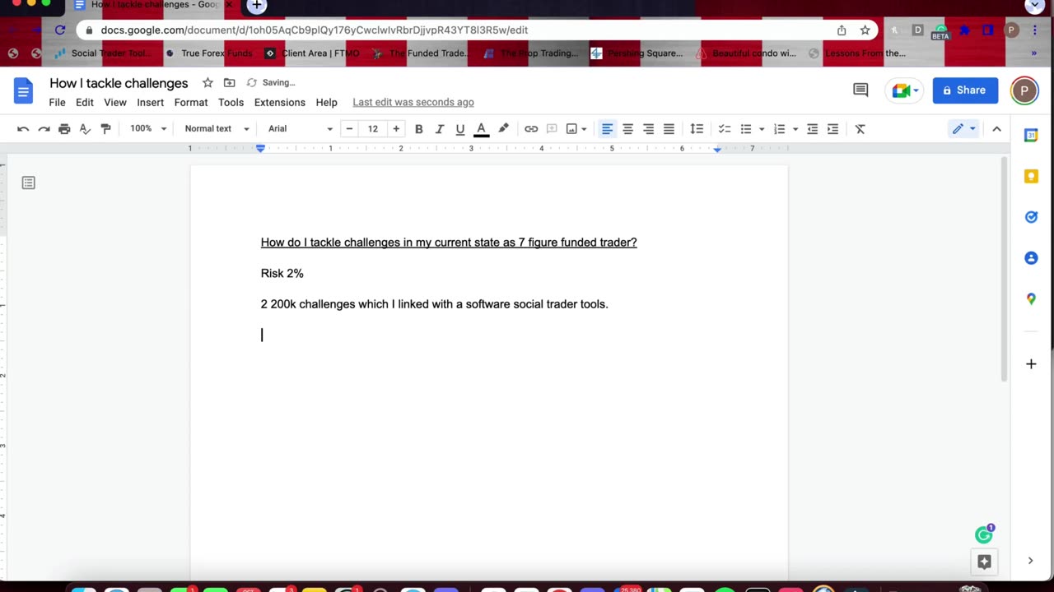Click Clear formatting icon
The image size is (1054, 592).
click(860, 129)
